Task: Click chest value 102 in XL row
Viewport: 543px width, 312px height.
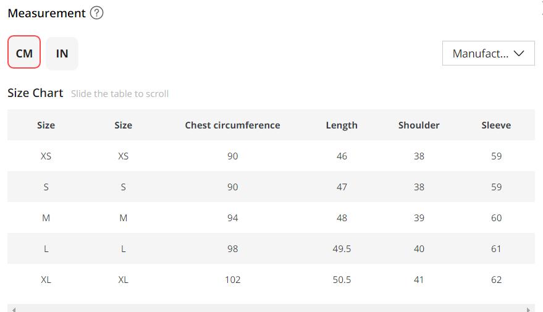Action: pos(232,280)
